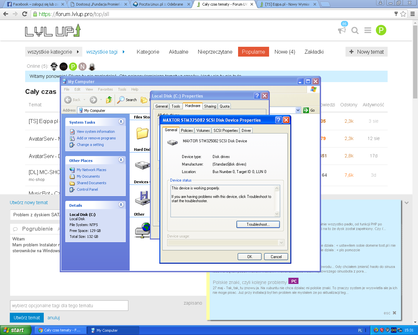Click the Up folder toolbar icon
Screen dimensions: 418x335
pos(109,100)
